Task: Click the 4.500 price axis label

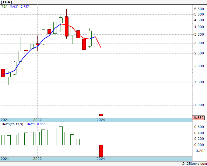Action: point(199,20)
